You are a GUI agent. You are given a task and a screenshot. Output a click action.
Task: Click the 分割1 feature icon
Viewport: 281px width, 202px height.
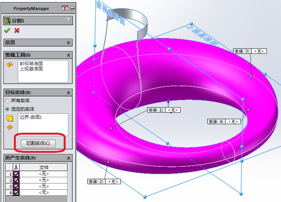pyautogui.click(x=7, y=21)
